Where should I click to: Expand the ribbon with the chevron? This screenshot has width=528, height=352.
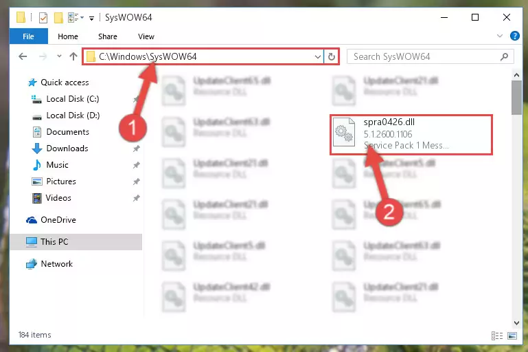[x=500, y=36]
